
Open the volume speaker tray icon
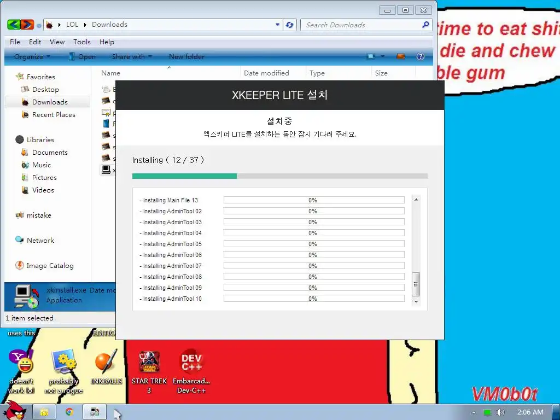[500, 412]
